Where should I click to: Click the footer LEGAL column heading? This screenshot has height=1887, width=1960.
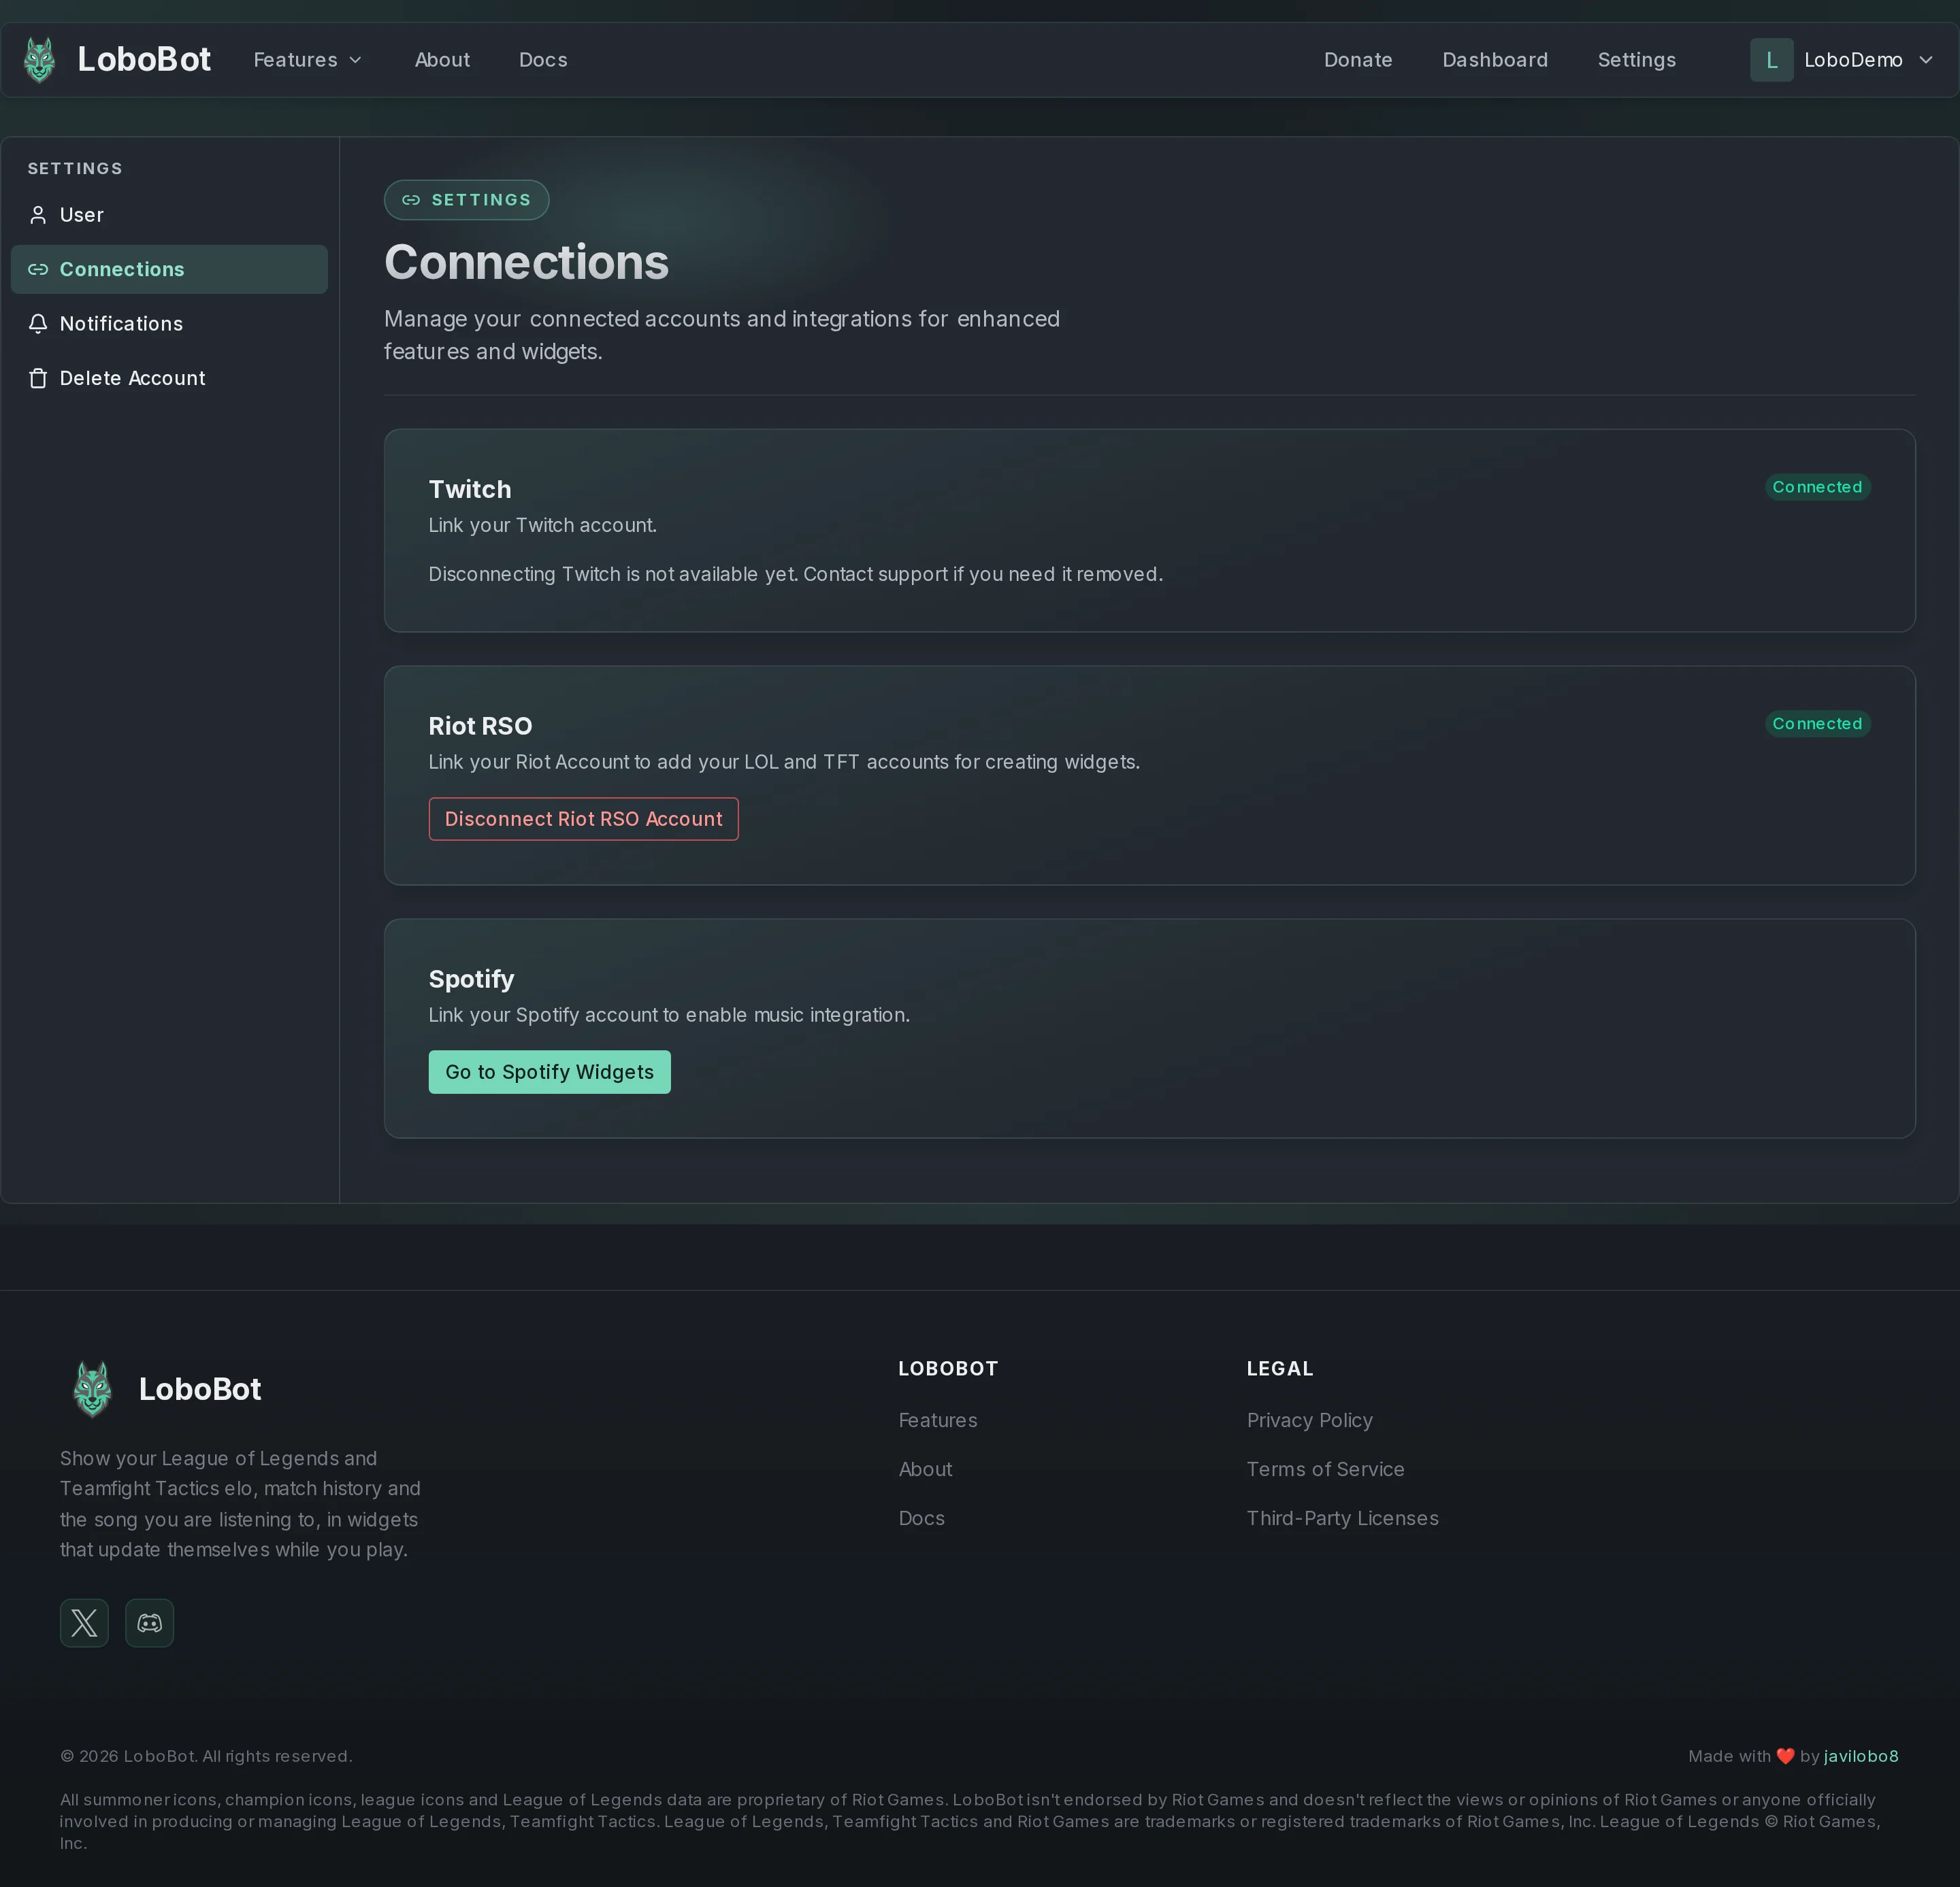[1279, 1368]
